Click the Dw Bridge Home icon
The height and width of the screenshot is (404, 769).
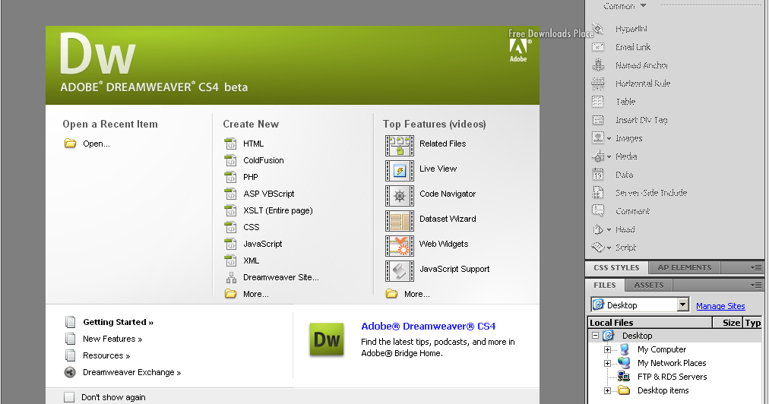click(327, 339)
